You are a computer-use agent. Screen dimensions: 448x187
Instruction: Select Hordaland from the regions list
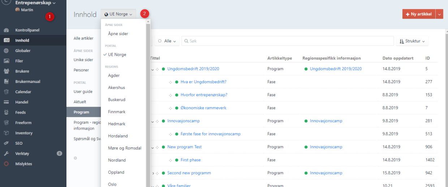pos(118,136)
